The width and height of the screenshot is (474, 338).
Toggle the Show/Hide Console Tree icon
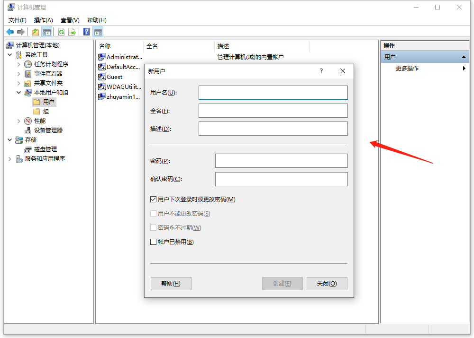(46, 32)
